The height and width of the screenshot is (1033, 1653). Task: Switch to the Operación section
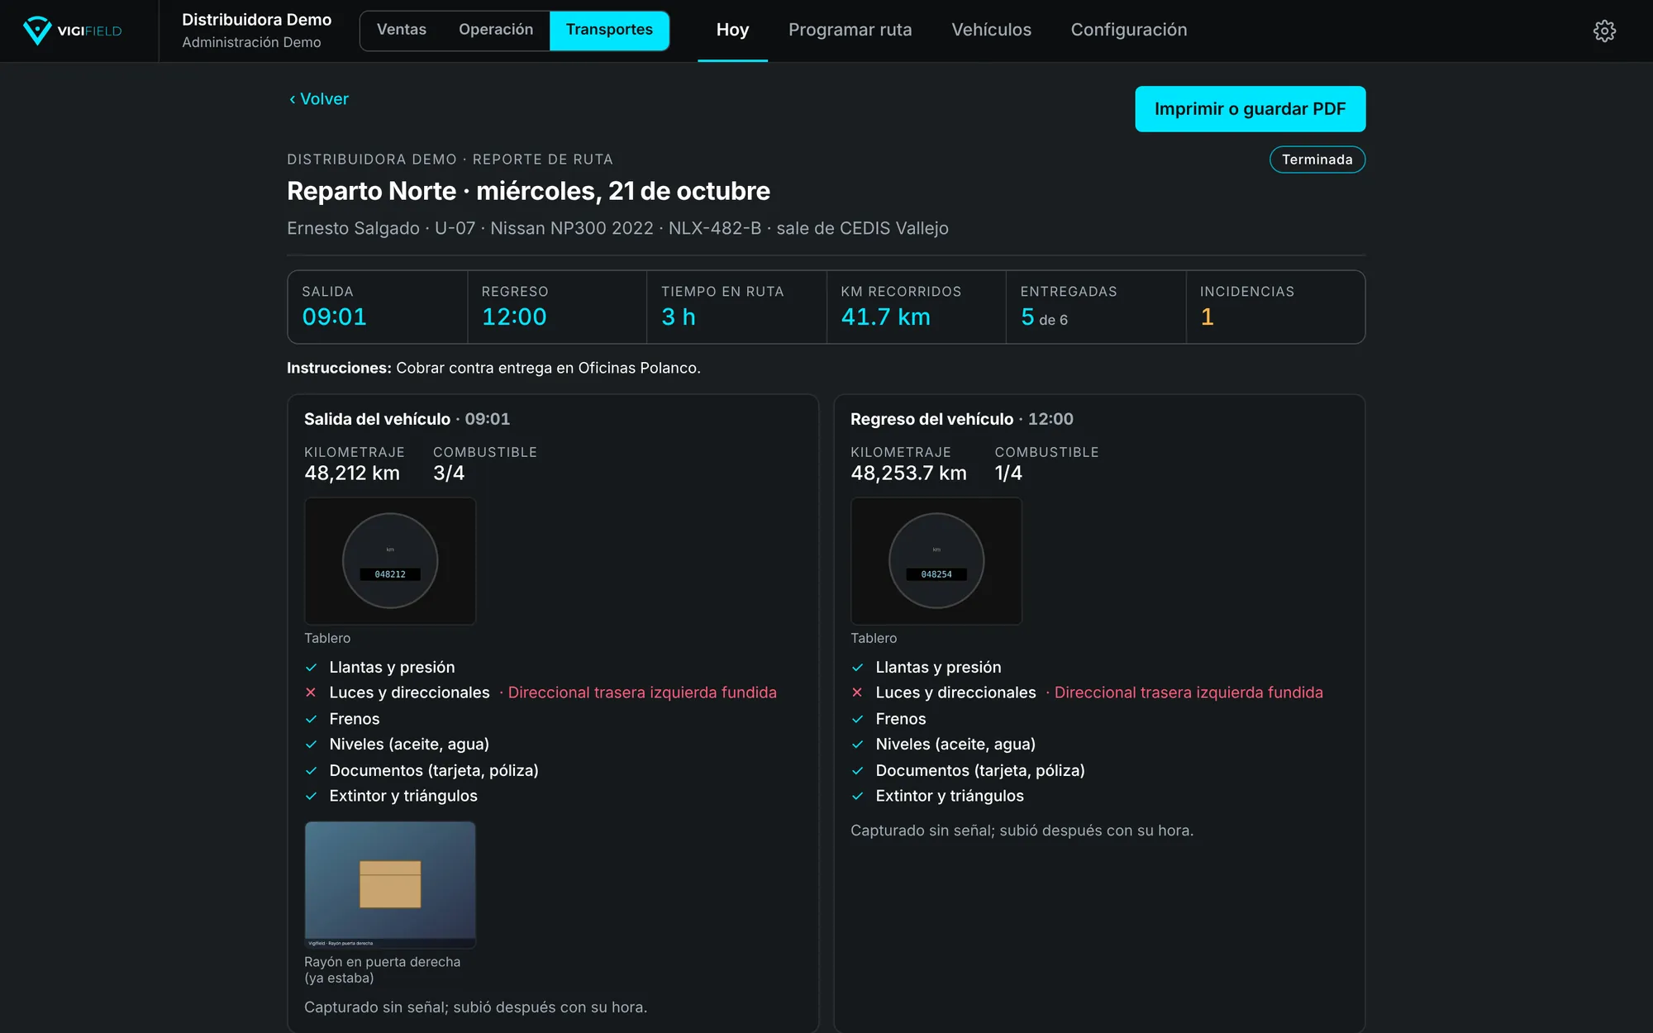pyautogui.click(x=496, y=30)
